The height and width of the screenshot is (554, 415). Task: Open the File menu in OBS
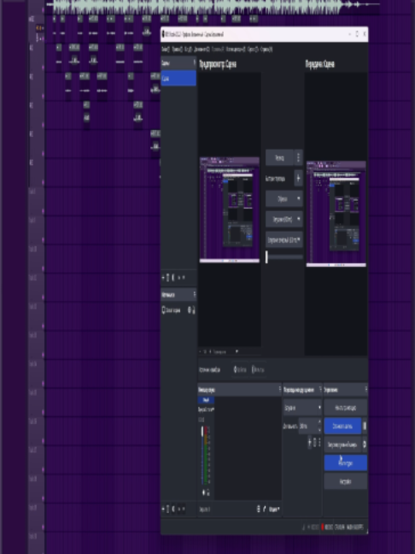pos(166,49)
